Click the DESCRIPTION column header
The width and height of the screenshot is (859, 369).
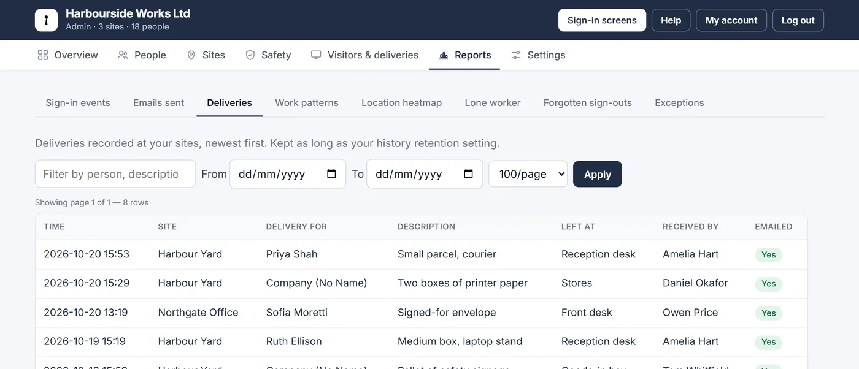point(426,227)
